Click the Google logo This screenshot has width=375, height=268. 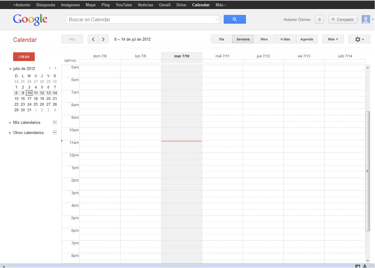(30, 19)
